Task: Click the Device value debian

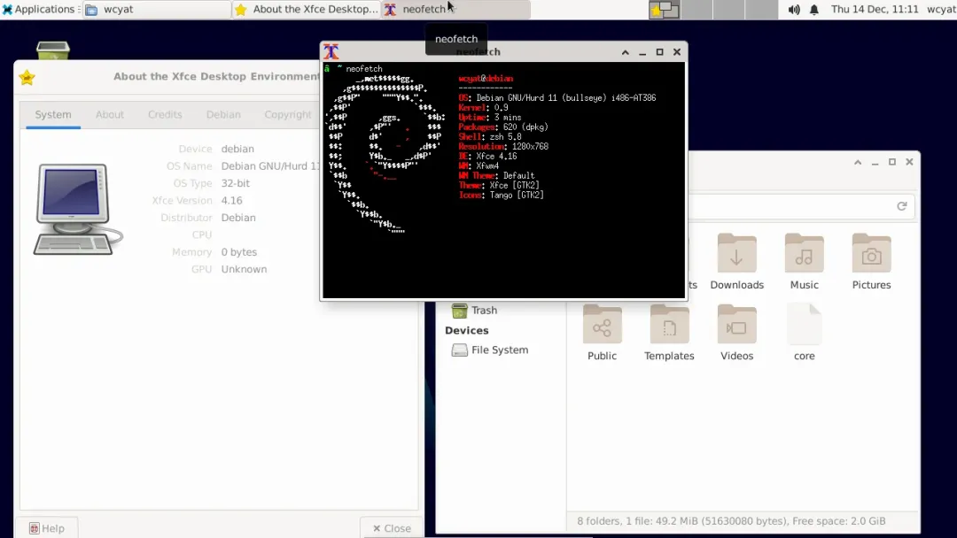Action: tap(237, 150)
